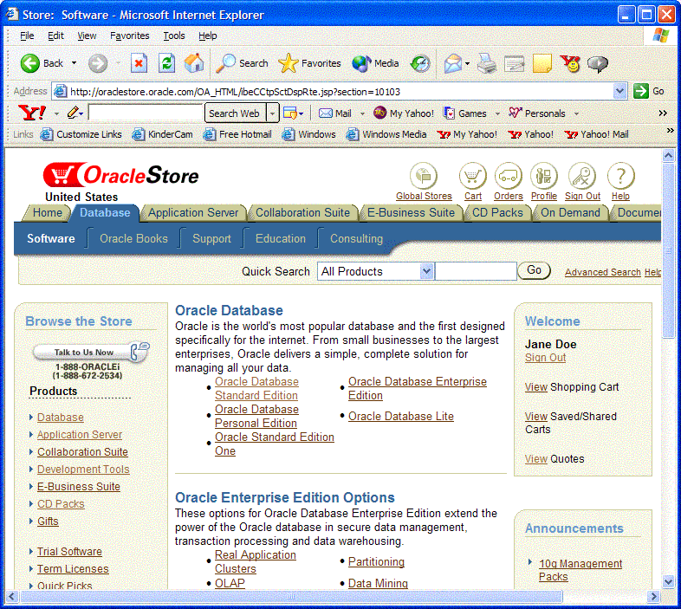Click the speech bubble Messenger icon
681x609 pixels.
(598, 64)
